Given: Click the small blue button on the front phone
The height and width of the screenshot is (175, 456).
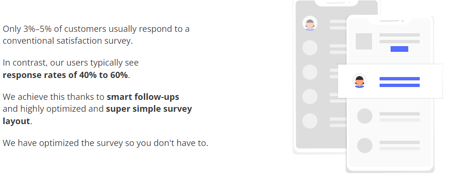Looking at the screenshot, I should pyautogui.click(x=399, y=49).
